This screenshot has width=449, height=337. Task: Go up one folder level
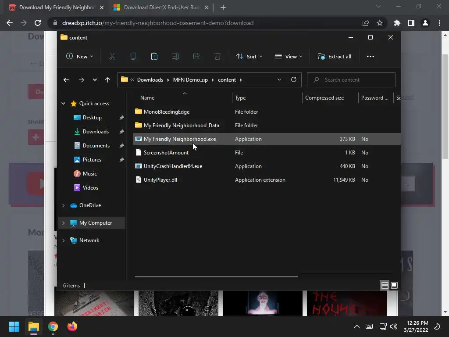(x=107, y=80)
